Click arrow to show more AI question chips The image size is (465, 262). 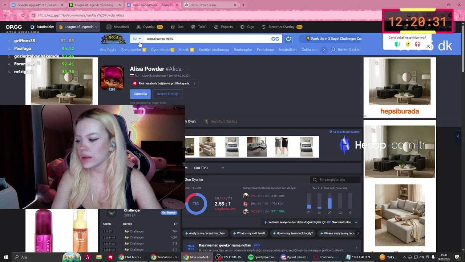click(358, 233)
